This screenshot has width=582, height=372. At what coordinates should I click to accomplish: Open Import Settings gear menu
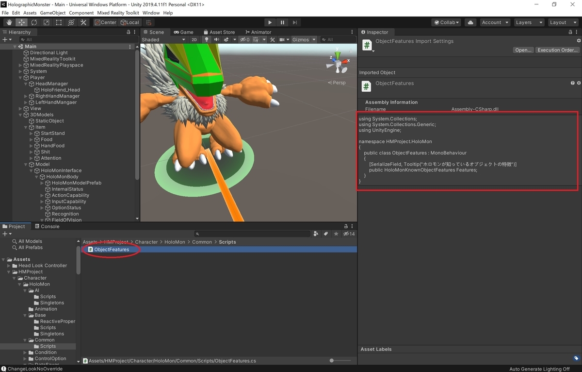tap(579, 41)
